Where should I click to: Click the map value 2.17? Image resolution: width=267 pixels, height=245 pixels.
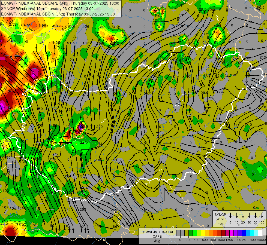[x=57, y=26]
